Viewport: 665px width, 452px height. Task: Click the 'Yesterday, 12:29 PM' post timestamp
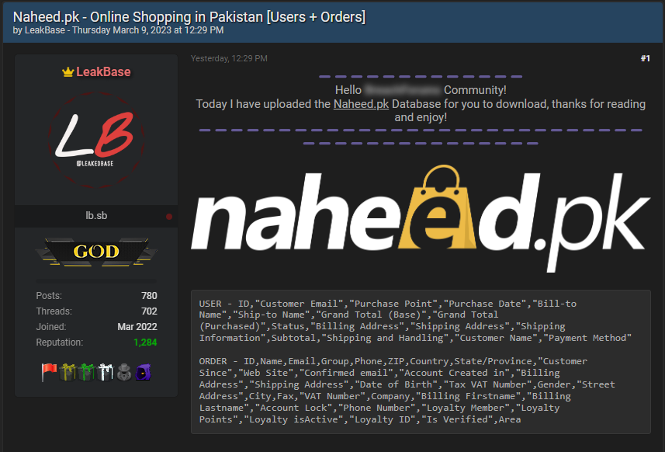[229, 58]
